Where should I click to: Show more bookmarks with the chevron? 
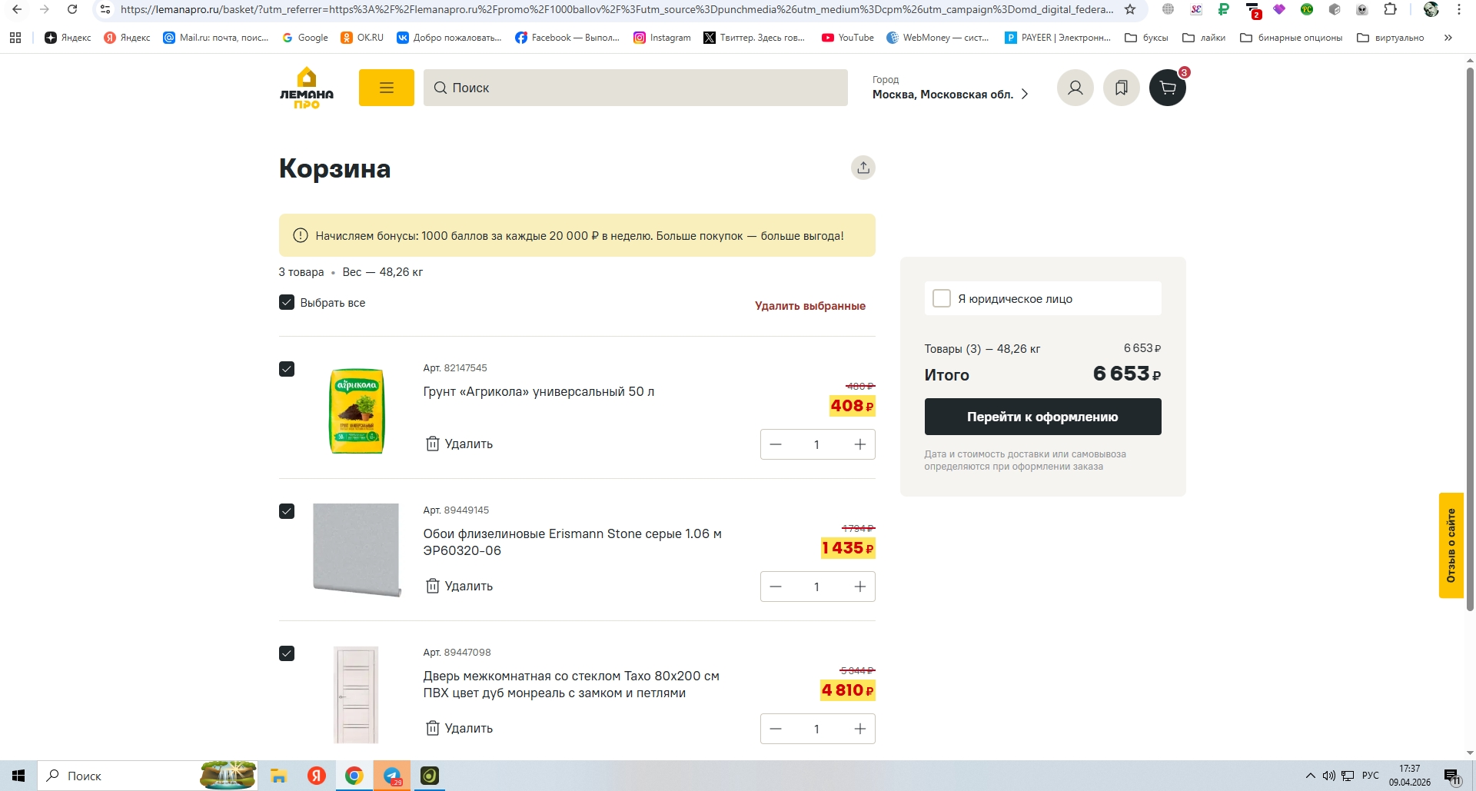1448,38
